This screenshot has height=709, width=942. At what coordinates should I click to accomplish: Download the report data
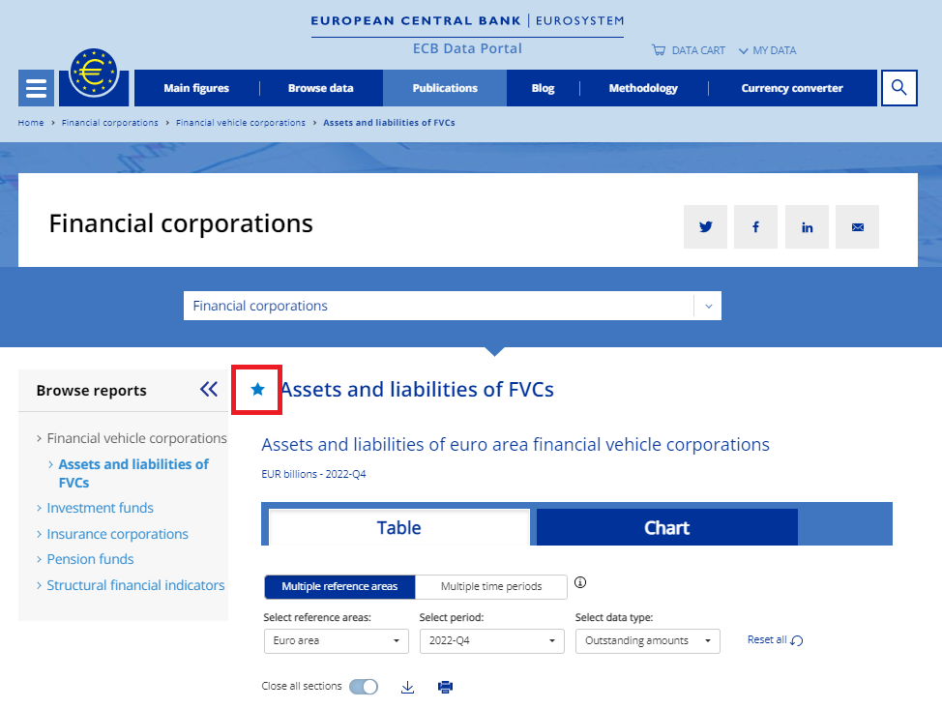(407, 687)
